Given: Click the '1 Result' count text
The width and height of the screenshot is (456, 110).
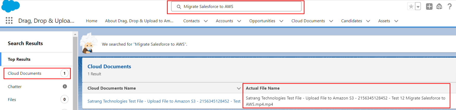Looking at the screenshot, I should 94,74.
